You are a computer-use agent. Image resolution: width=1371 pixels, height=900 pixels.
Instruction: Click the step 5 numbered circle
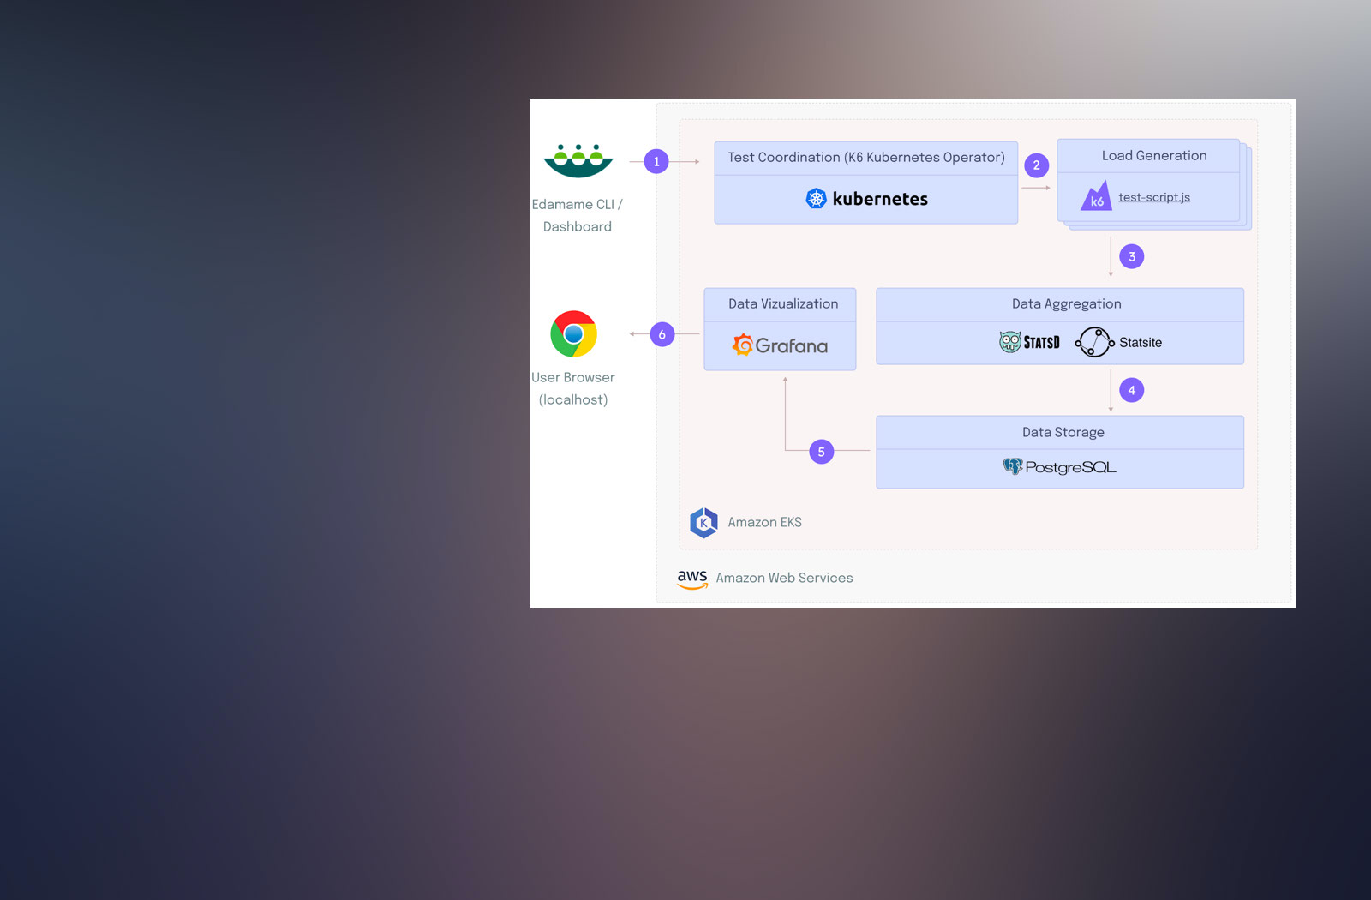click(x=821, y=452)
